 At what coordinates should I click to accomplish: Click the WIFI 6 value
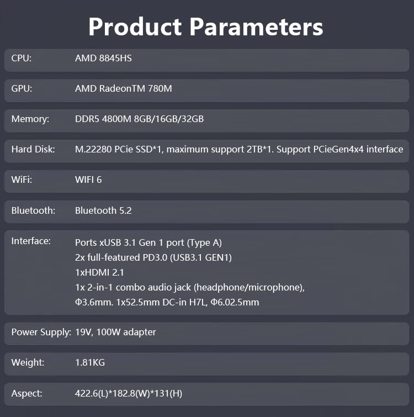click(x=88, y=180)
